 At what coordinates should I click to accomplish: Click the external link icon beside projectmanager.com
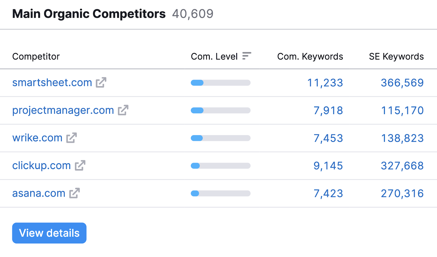click(x=123, y=111)
